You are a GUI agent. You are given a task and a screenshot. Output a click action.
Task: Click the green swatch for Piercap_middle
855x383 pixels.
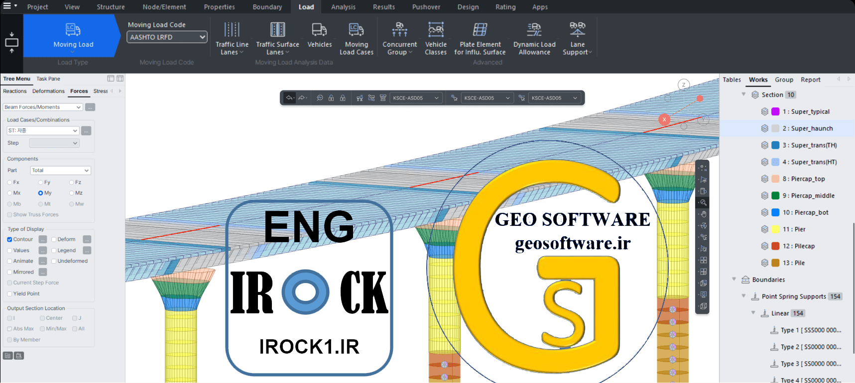coord(775,195)
